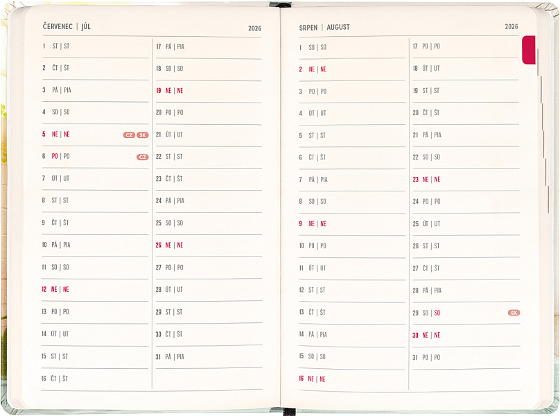Click the 2026 year label on August page
560x416 pixels.
click(511, 27)
